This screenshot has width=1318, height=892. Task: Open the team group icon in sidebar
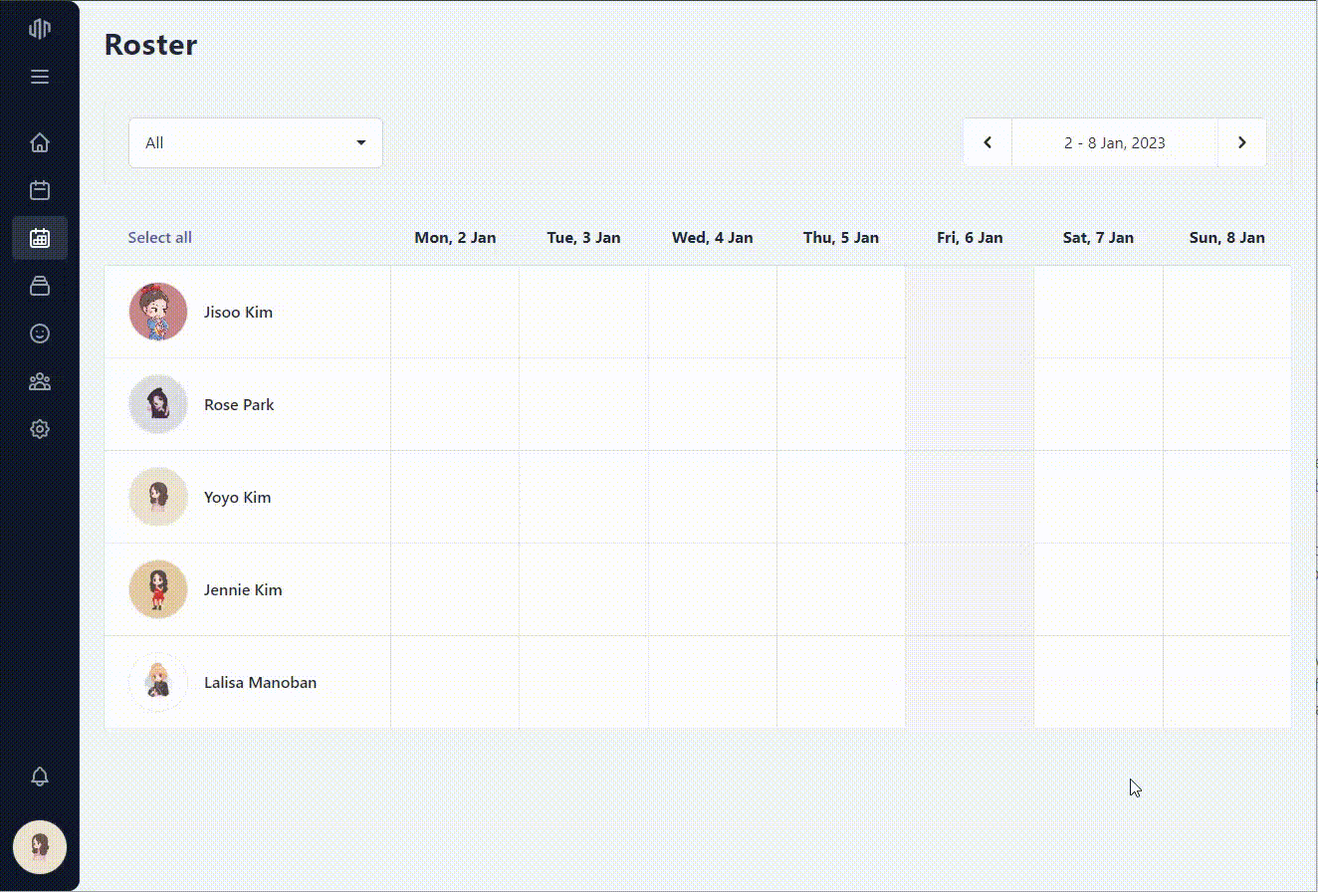point(40,381)
